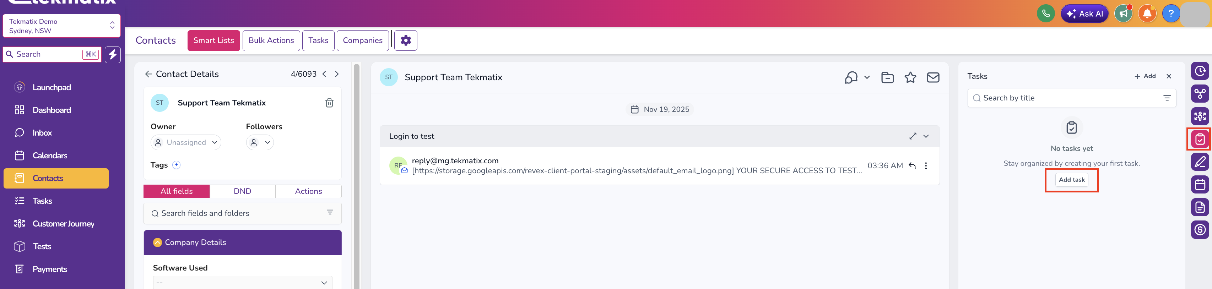Screen dimensions: 1212x289
Task: Open the notes pencil icon in right rail
Action: (1200, 162)
